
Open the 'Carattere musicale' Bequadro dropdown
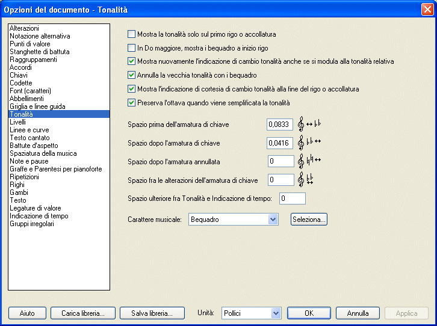click(x=273, y=220)
